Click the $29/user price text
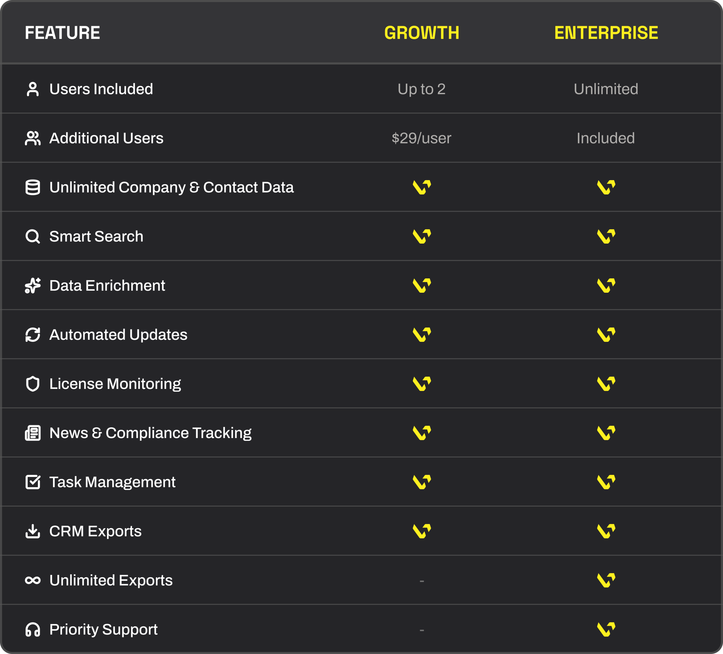Image resolution: width=723 pixels, height=654 pixels. click(421, 138)
